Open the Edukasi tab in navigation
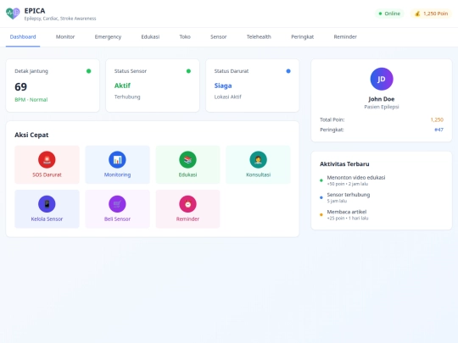 tap(150, 36)
